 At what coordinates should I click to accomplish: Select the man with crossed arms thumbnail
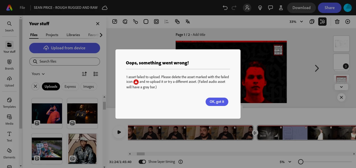click(82, 113)
